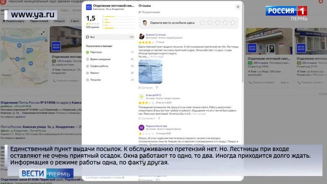The image size is (327, 184).
Task: Dislike Ксения Сулягина's review
Action: (157, 87)
